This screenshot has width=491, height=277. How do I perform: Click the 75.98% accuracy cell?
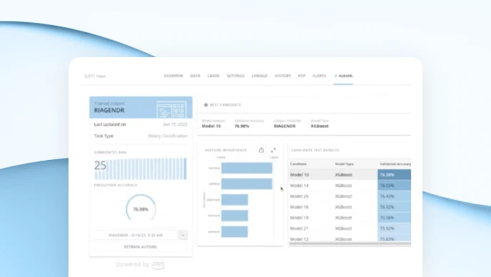[x=394, y=218]
